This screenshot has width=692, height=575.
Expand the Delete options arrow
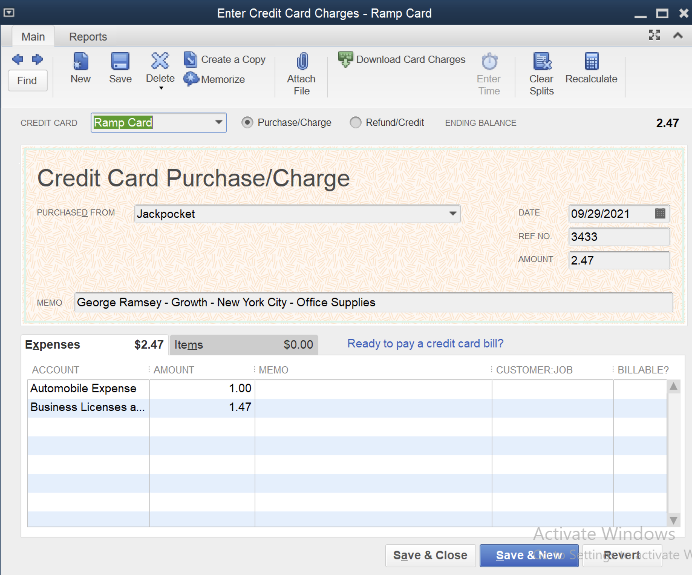click(x=161, y=88)
